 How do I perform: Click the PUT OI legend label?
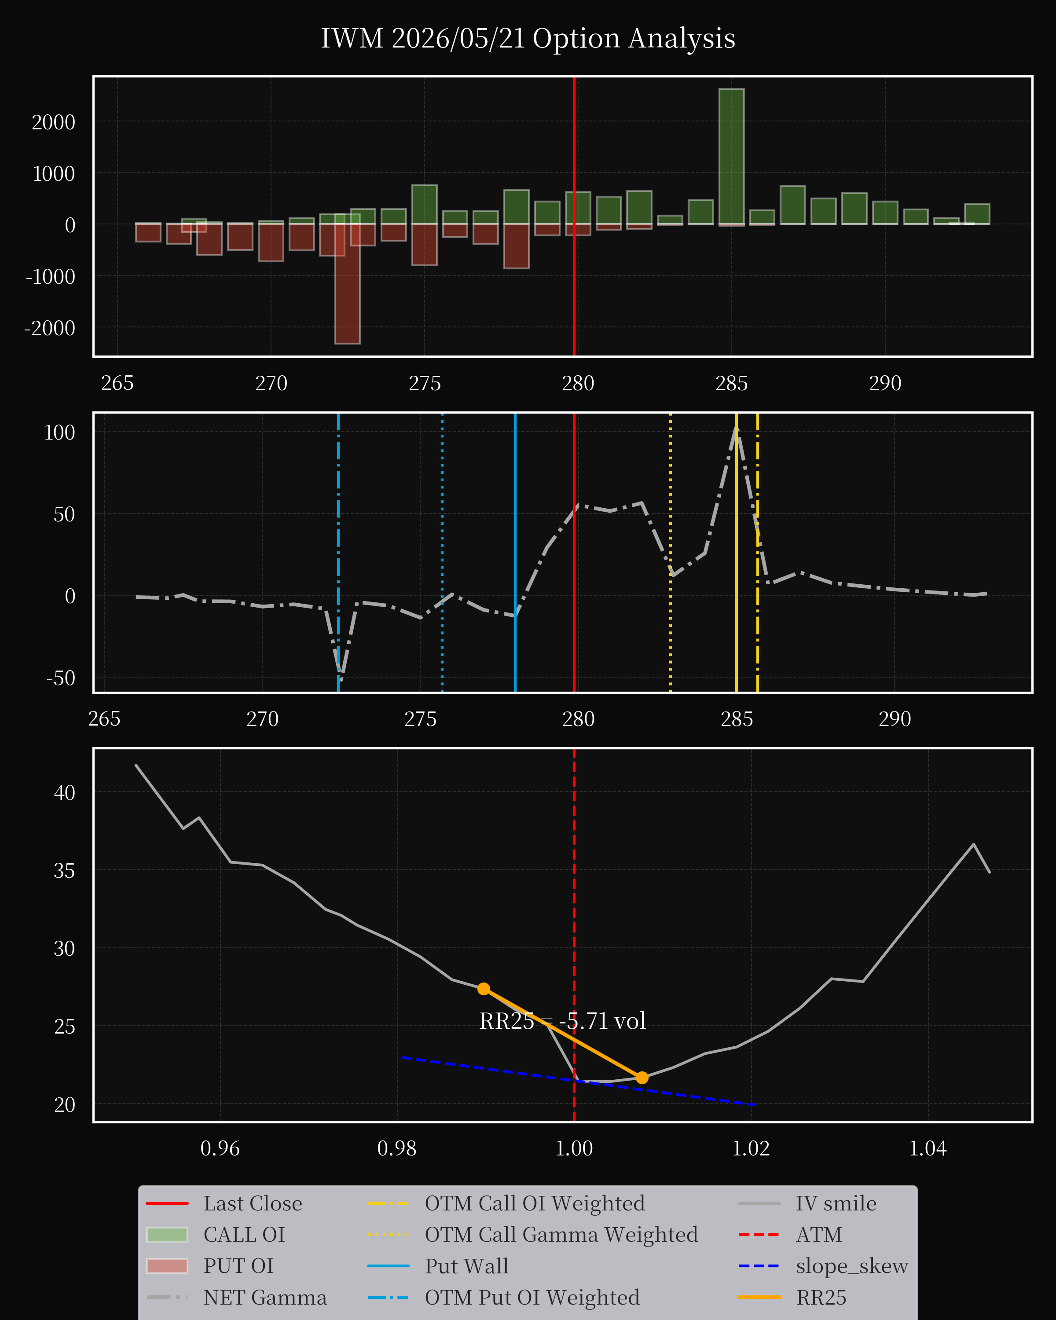click(239, 1266)
